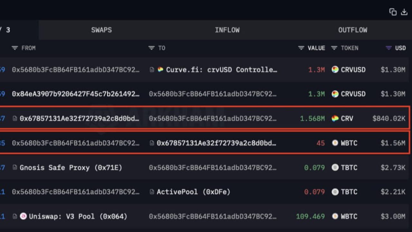Switch to the INFLOW tab
The width and height of the screenshot is (412, 232).
pyautogui.click(x=227, y=30)
